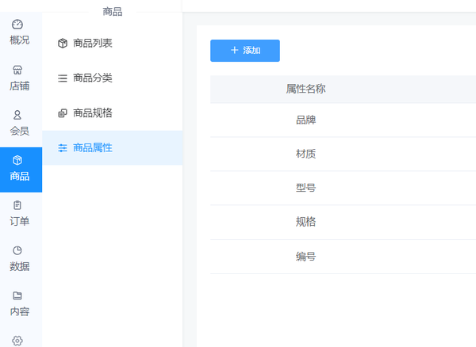This screenshot has height=347, width=476.
Task: Click the 属性名称 column header
Action: (x=305, y=90)
